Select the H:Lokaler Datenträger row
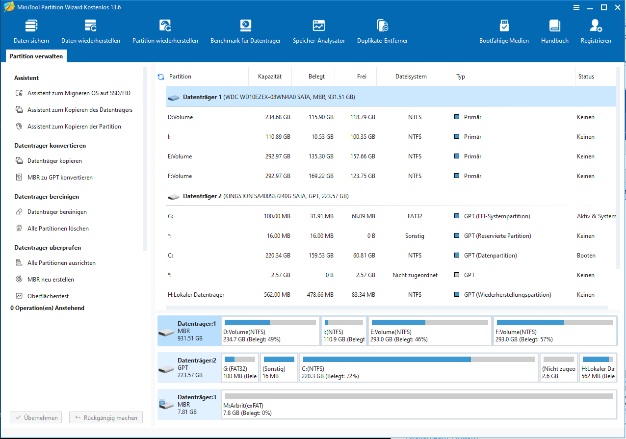Viewport: 626px width, 439px height. pyautogui.click(x=391, y=295)
